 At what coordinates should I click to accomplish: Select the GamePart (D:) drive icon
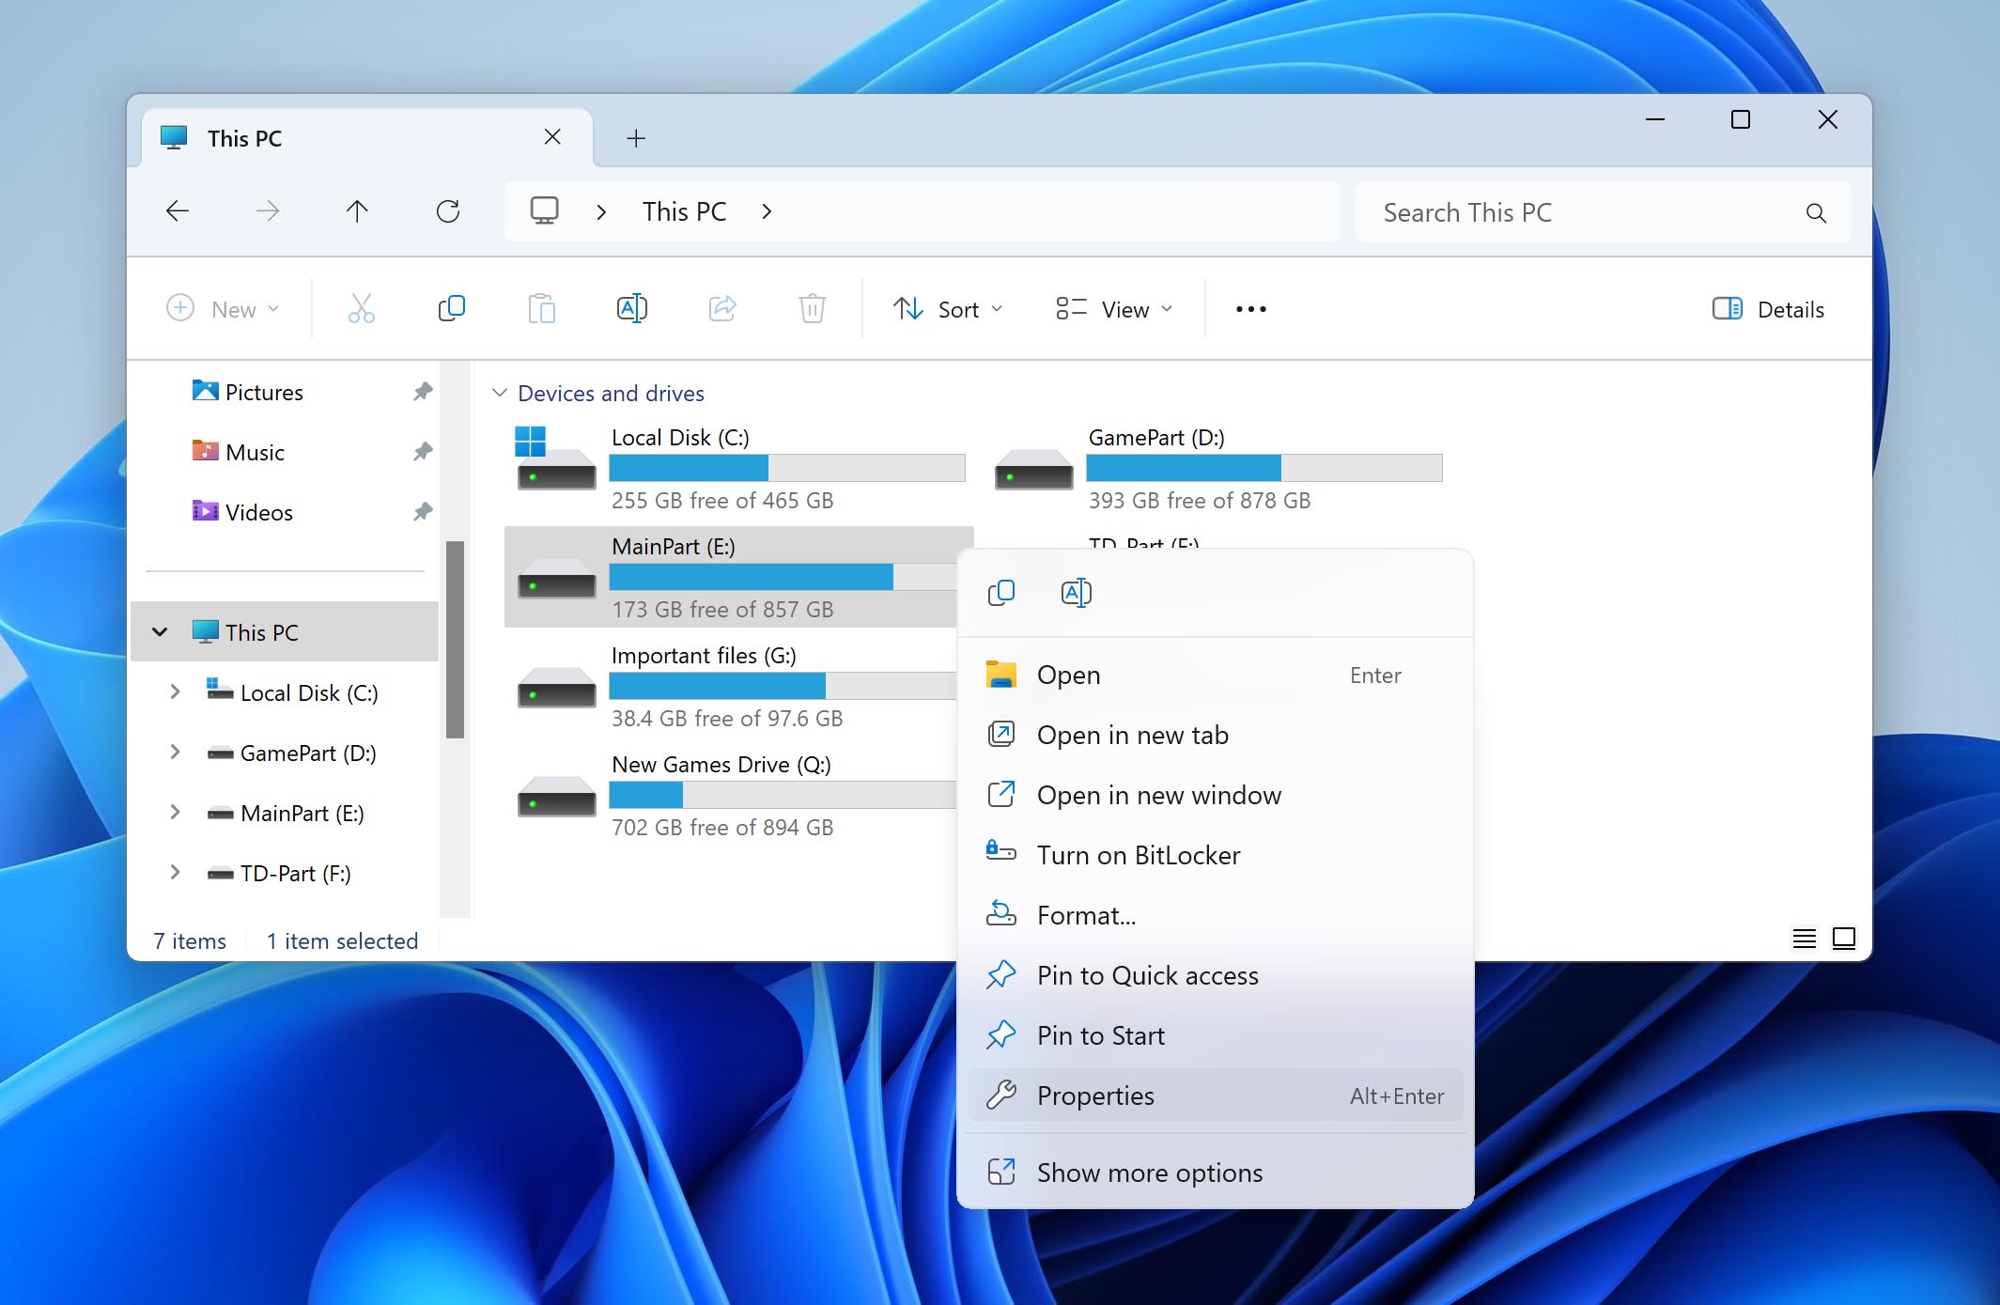click(x=1033, y=469)
